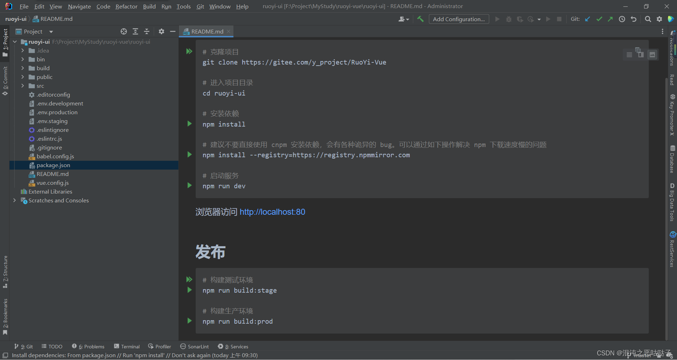Screen dimensions: 677x360
Task: Switch to preview-only view mode
Action: [x=652, y=55]
